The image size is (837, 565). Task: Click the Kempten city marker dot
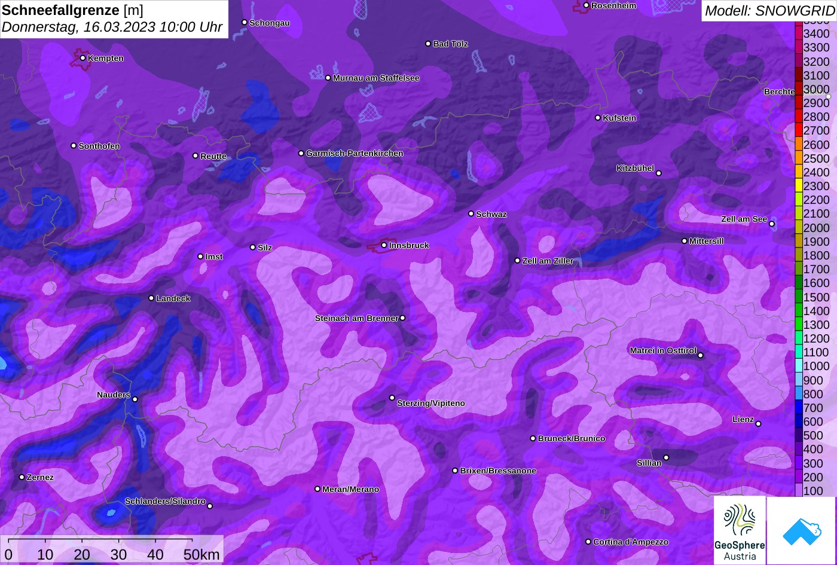83,58
